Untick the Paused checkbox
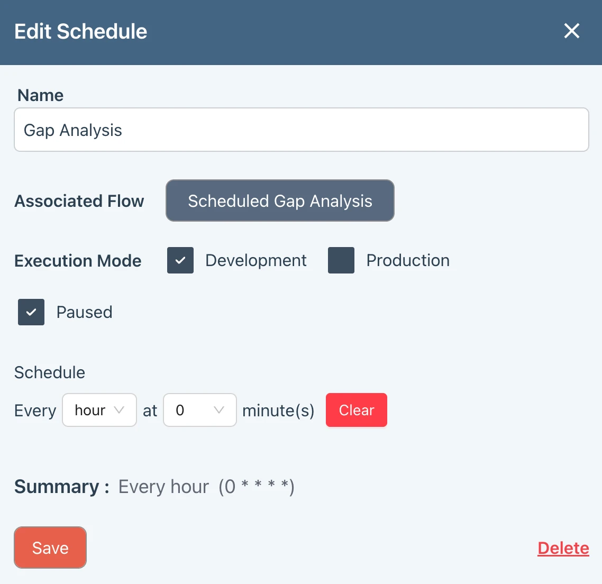The width and height of the screenshot is (602, 584). coord(31,312)
